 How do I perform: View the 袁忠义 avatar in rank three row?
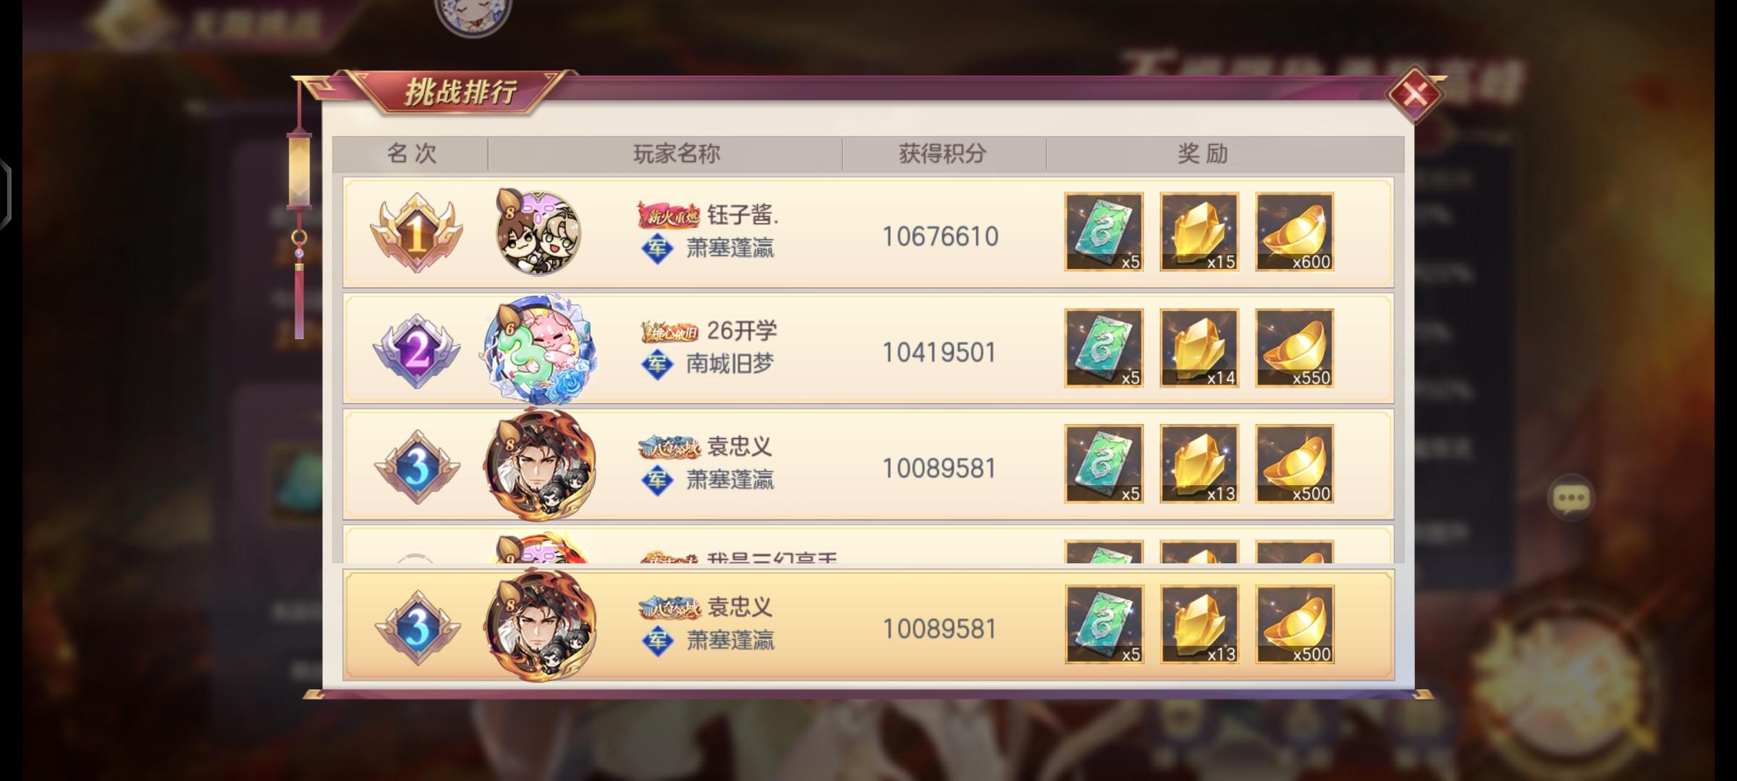(x=541, y=464)
